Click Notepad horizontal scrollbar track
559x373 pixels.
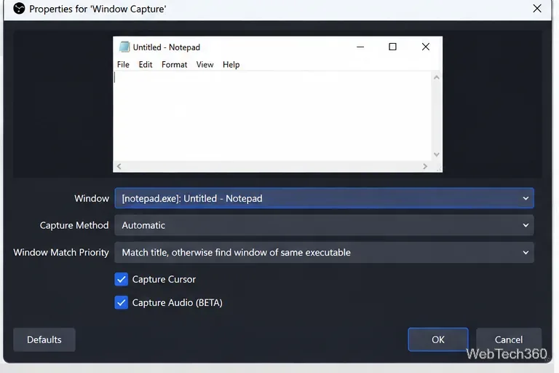[272, 166]
